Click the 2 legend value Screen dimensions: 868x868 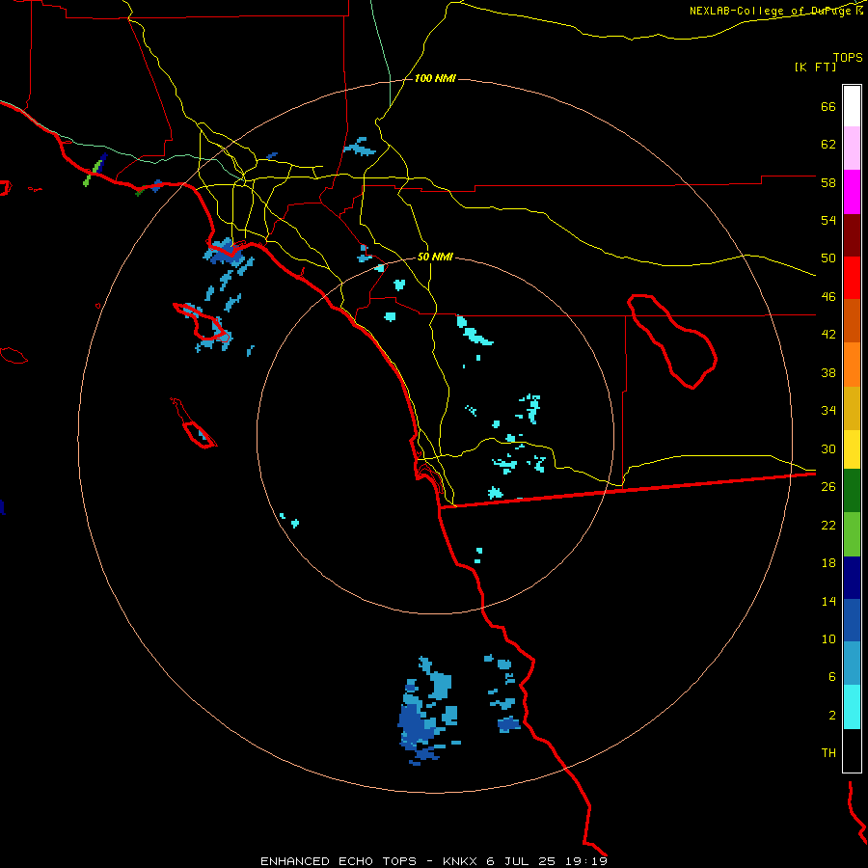[832, 716]
